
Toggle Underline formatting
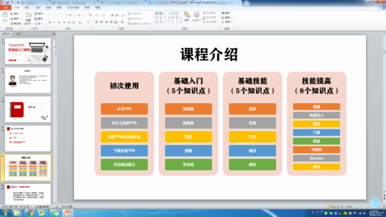(59, 22)
